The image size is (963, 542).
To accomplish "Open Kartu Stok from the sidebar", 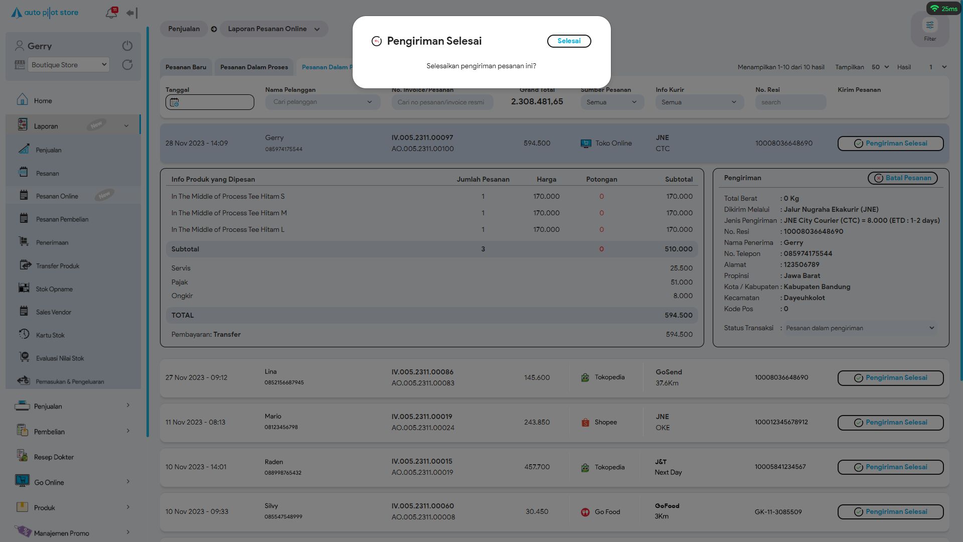I will click(x=50, y=335).
